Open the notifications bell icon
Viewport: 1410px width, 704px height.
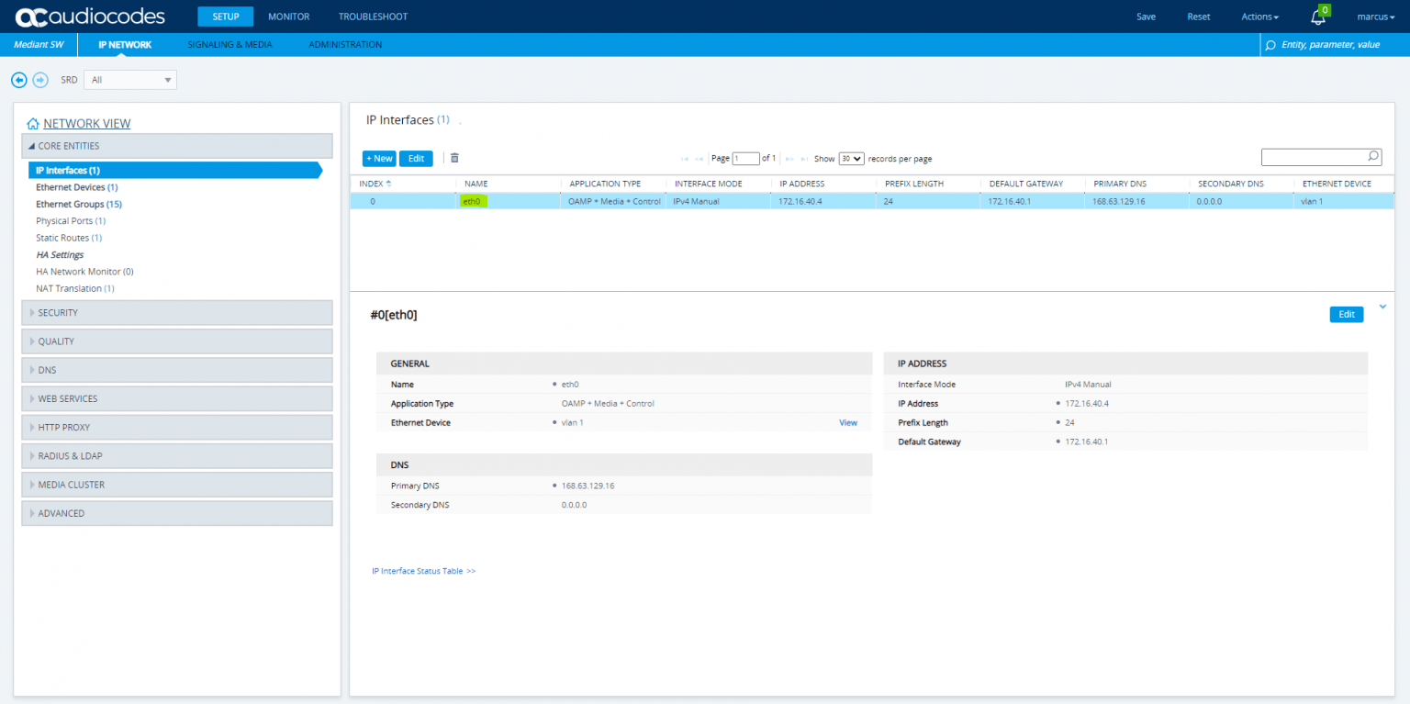[1317, 17]
